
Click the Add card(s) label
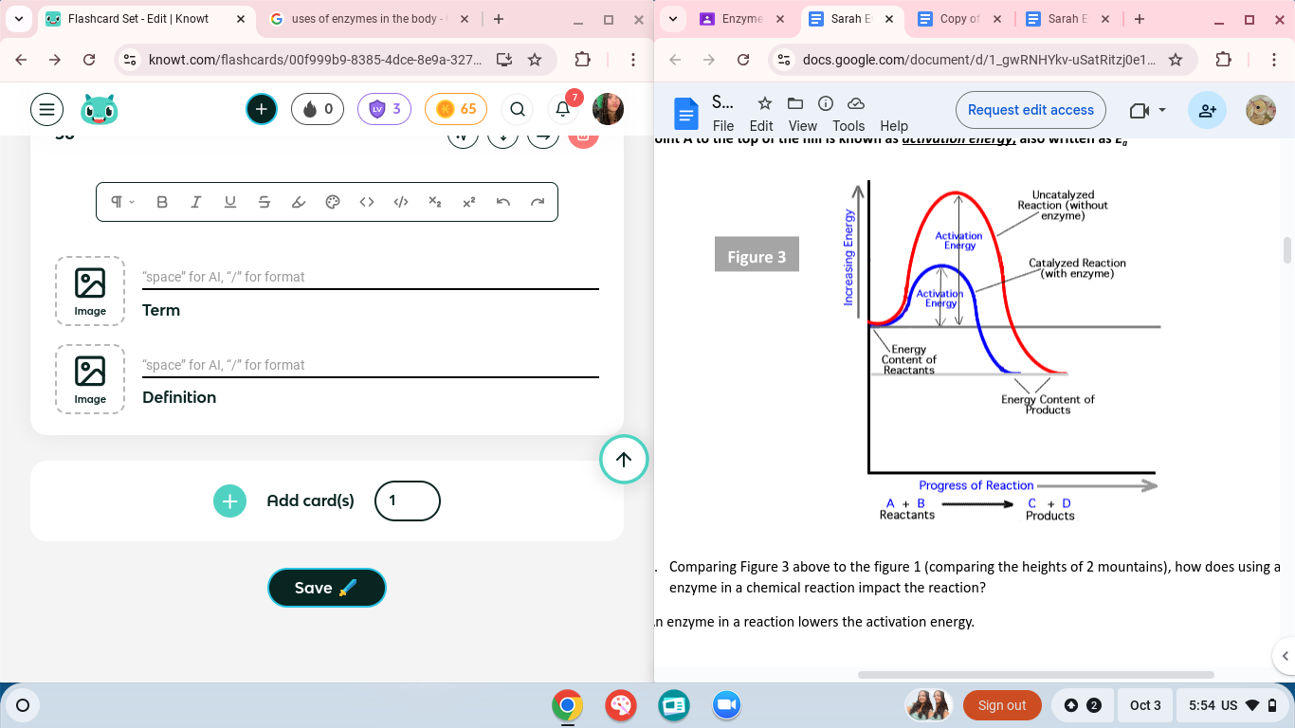click(x=310, y=500)
